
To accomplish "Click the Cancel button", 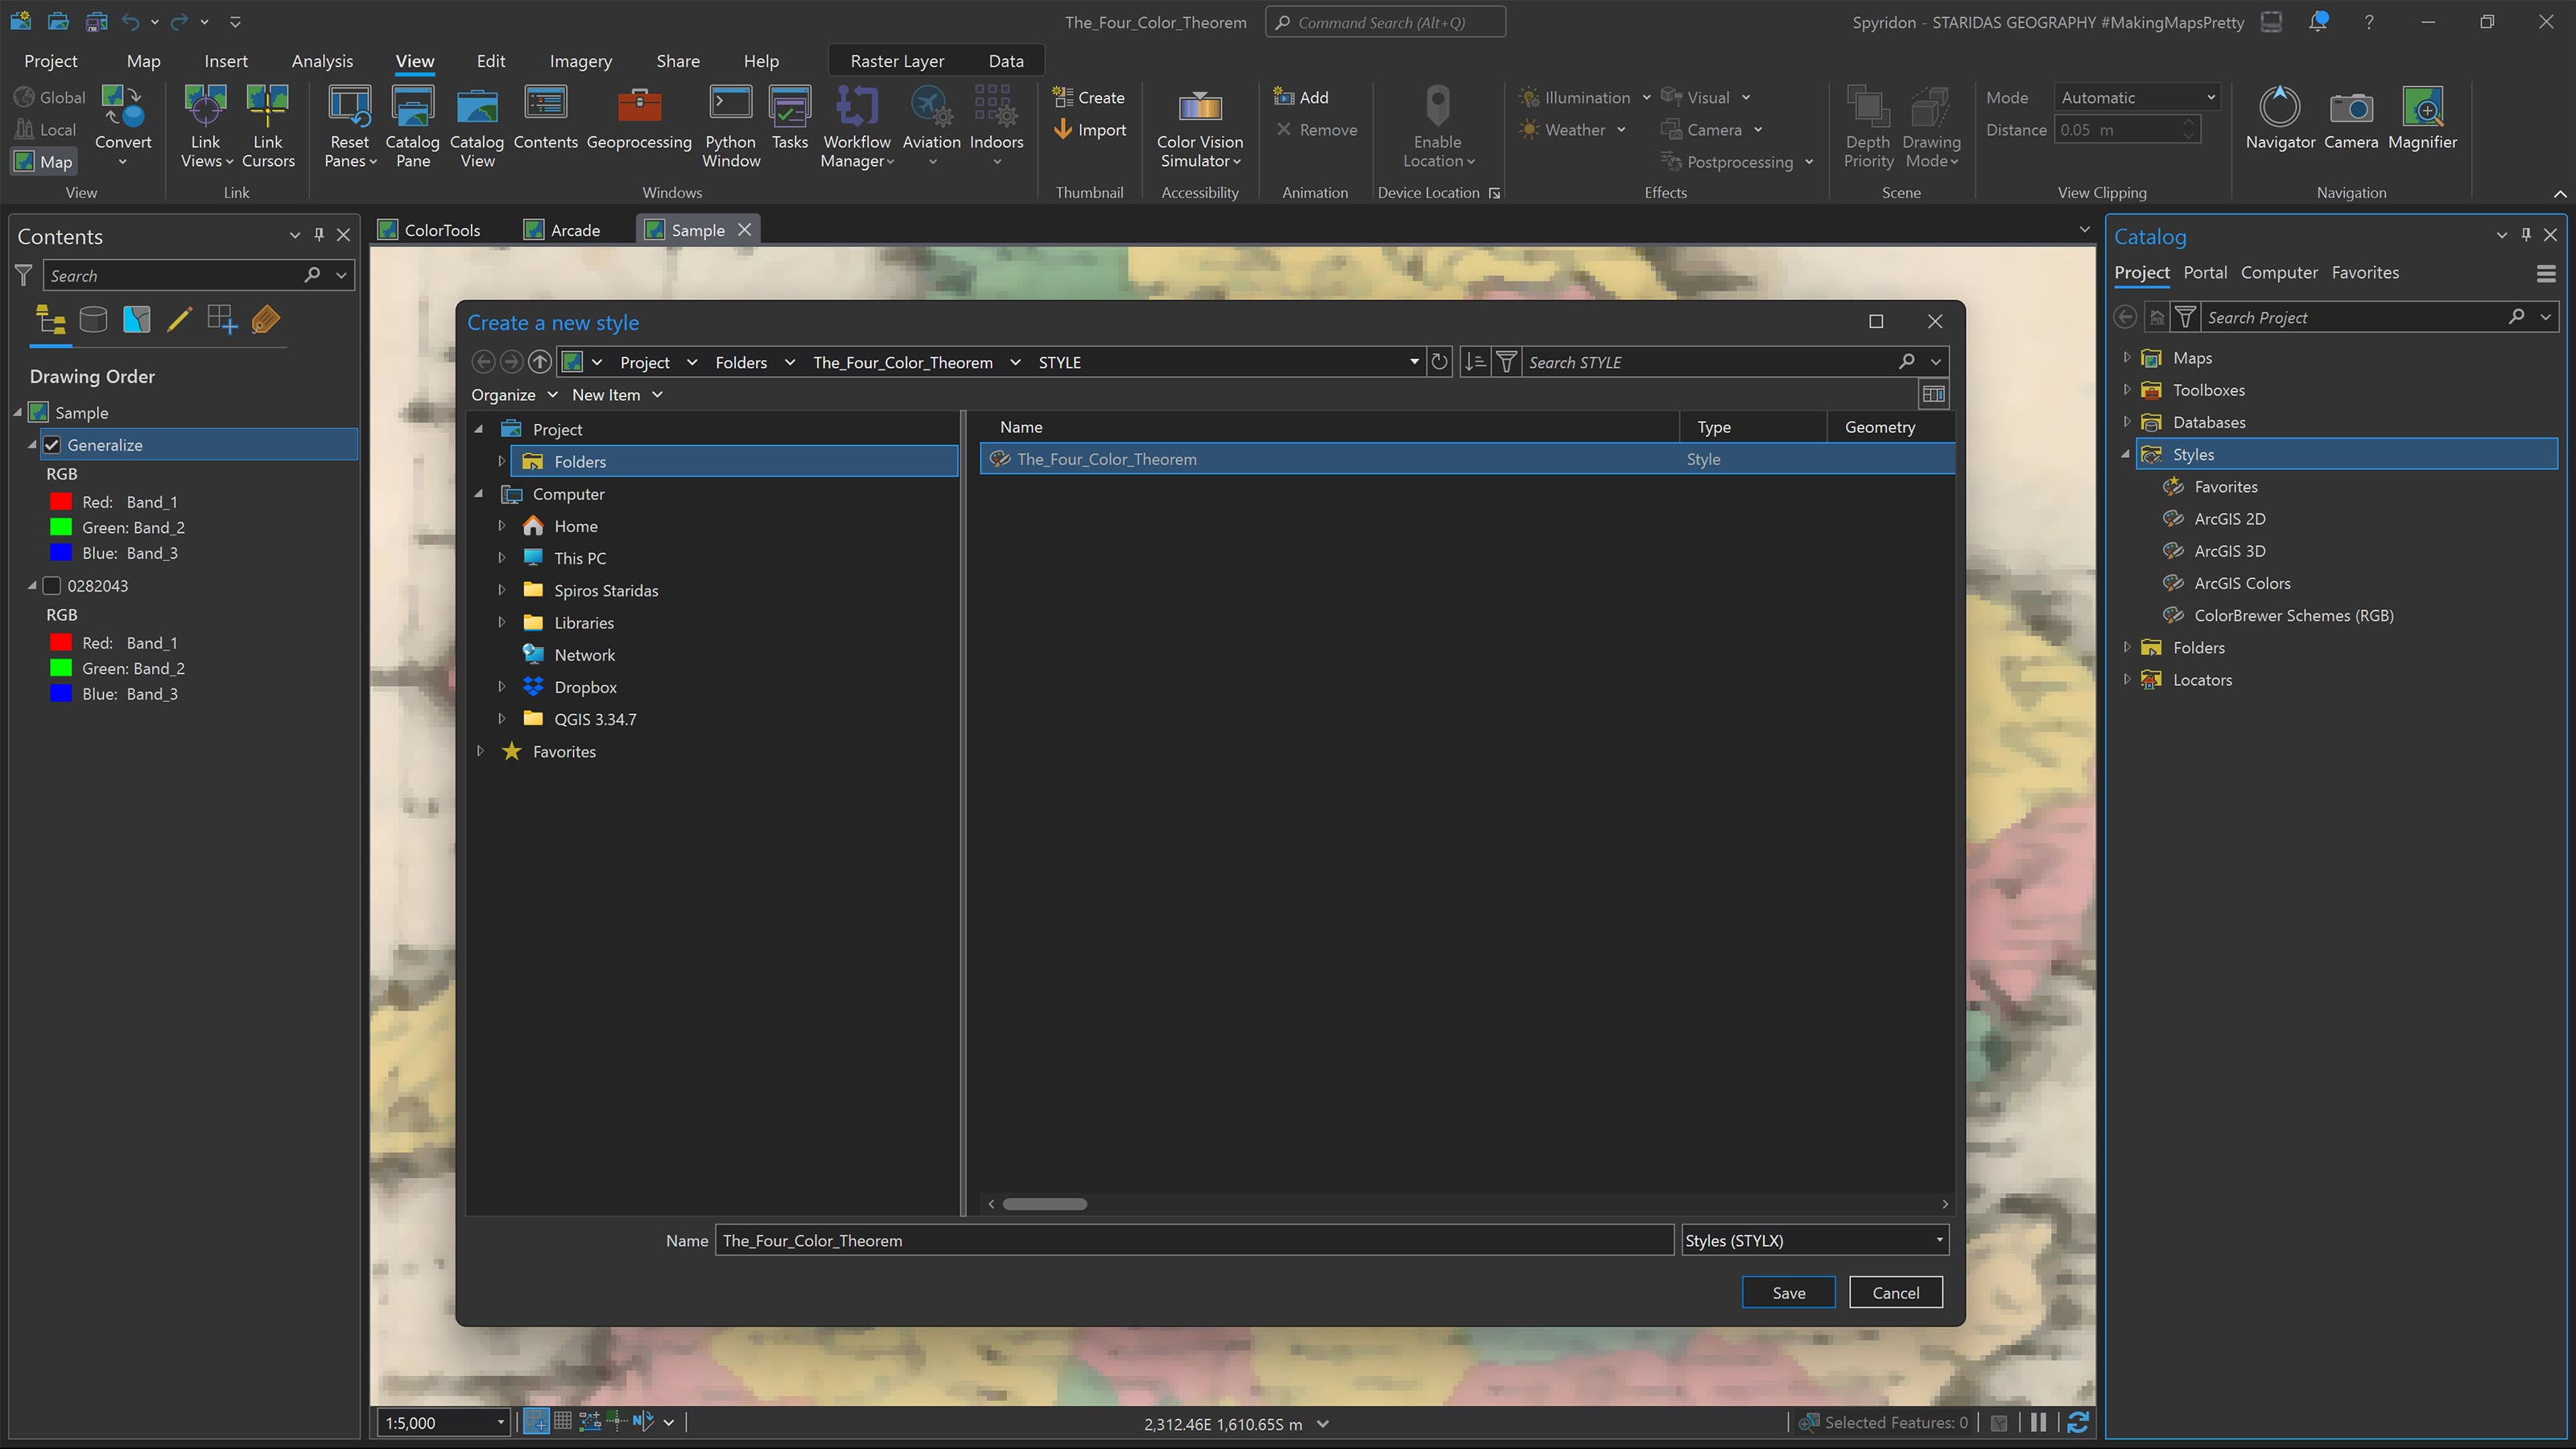I will point(1894,1292).
